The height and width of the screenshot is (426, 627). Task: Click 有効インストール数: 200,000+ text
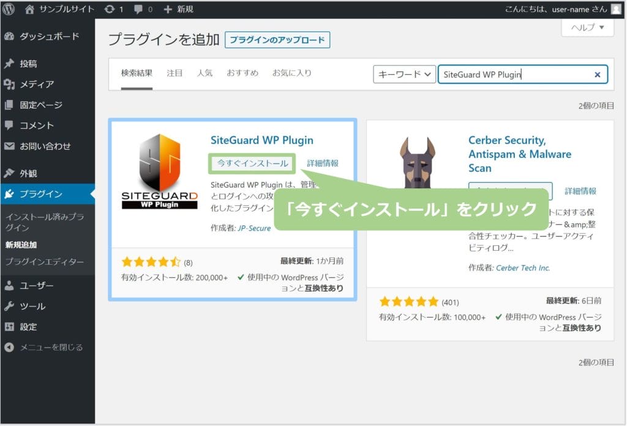175,278
